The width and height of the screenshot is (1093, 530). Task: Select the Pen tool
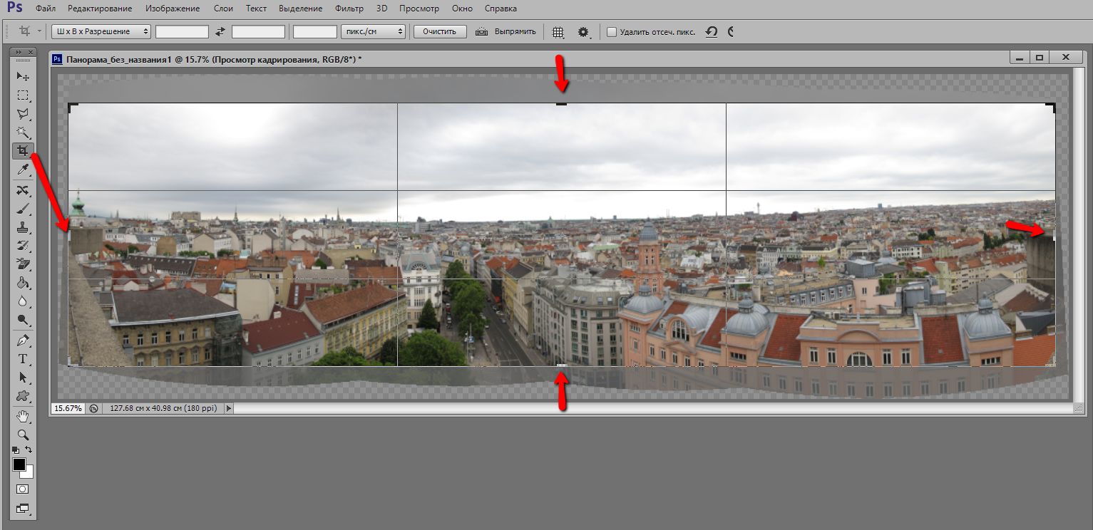coord(23,341)
